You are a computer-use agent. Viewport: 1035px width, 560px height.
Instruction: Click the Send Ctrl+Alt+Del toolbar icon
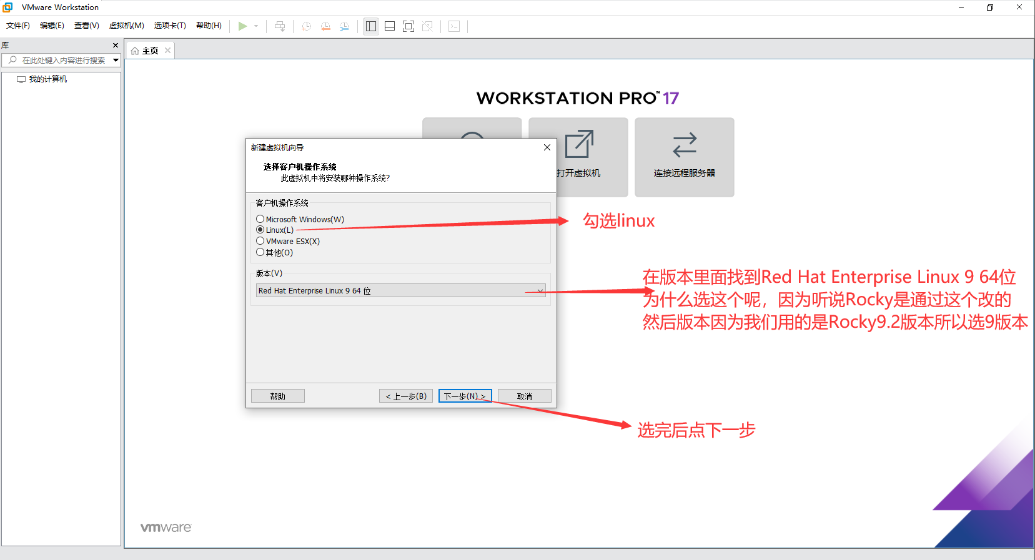coord(280,26)
